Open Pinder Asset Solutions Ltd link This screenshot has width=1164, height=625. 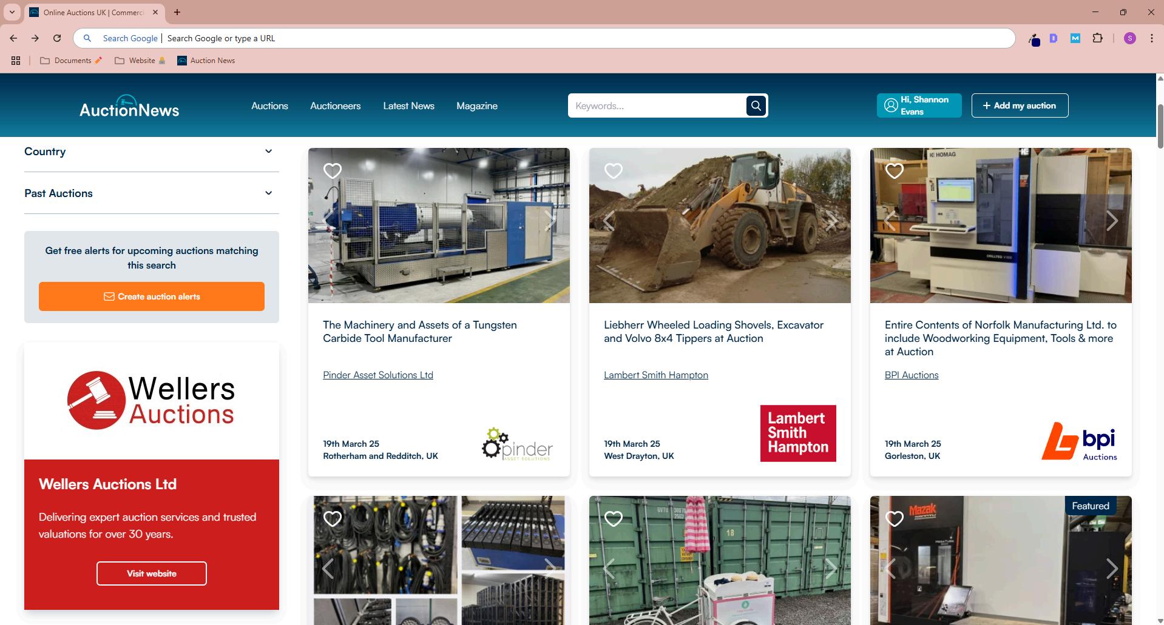(x=378, y=375)
